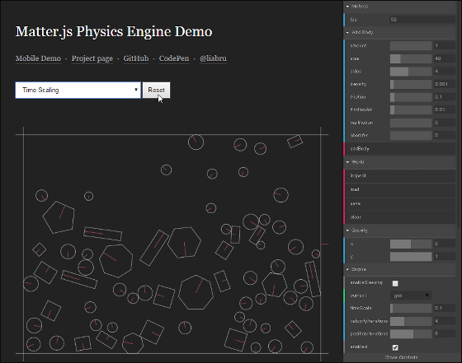The height and width of the screenshot is (363, 462).
Task: Collapse the Gravity folder
Action: (x=399, y=230)
